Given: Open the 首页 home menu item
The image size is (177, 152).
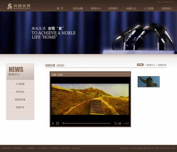Looking at the screenshot, I should [x=60, y=9].
